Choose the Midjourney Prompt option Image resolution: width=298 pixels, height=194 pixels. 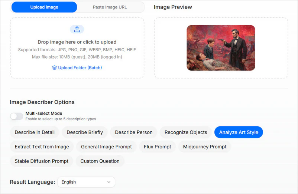click(x=205, y=147)
